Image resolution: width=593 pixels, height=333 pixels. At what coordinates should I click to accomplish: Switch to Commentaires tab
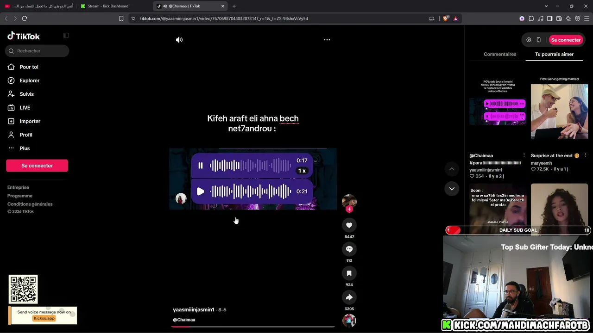click(500, 54)
